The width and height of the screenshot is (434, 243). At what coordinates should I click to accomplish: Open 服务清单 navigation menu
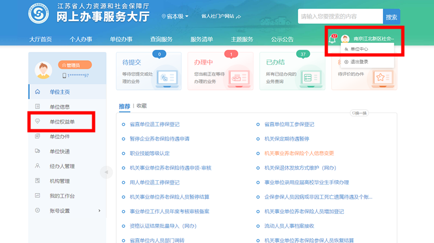(201, 39)
